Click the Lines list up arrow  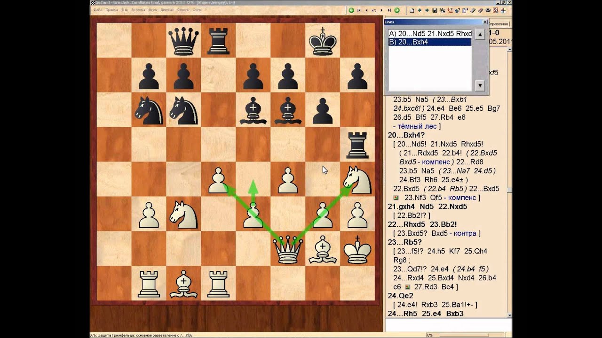click(480, 35)
